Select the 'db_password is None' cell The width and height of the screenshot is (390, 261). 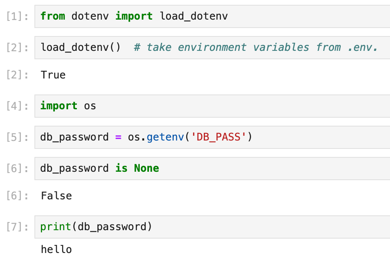[212, 168]
